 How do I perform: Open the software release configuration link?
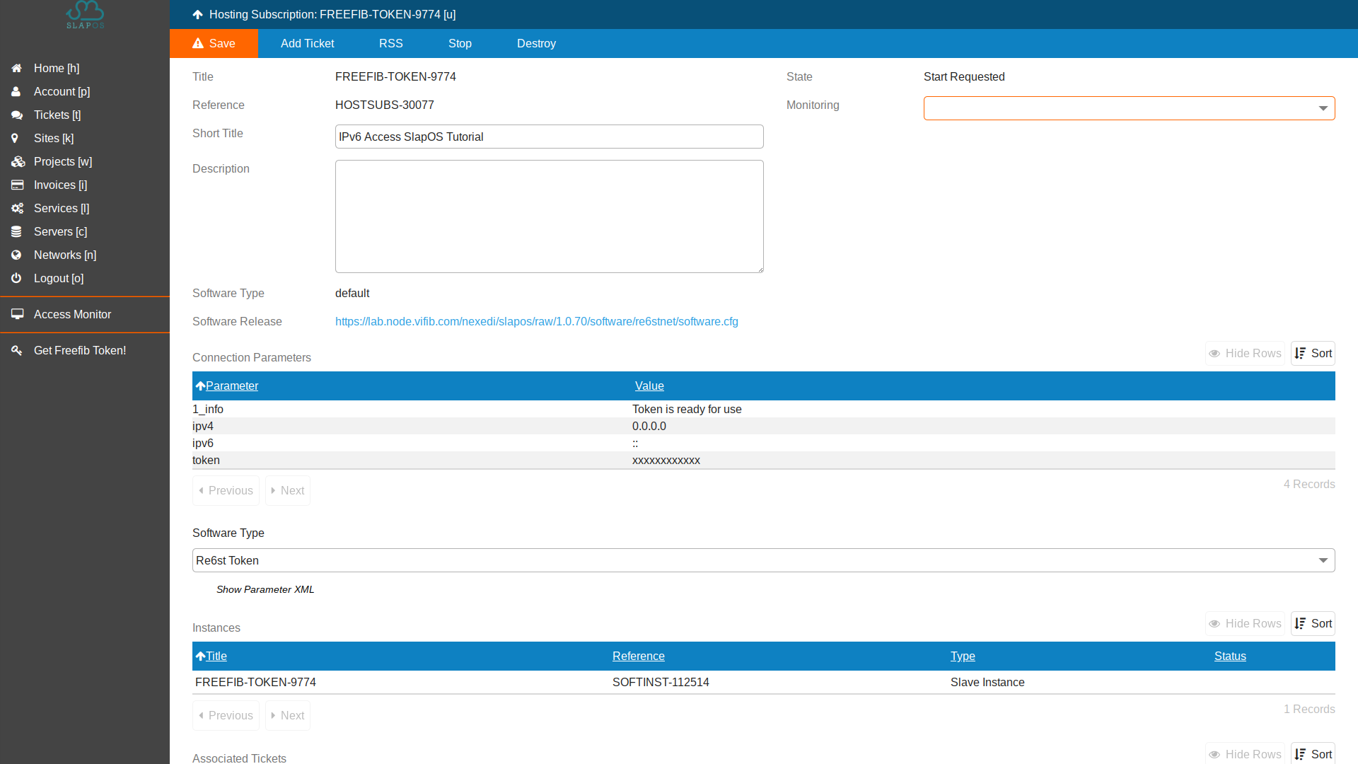pos(536,322)
